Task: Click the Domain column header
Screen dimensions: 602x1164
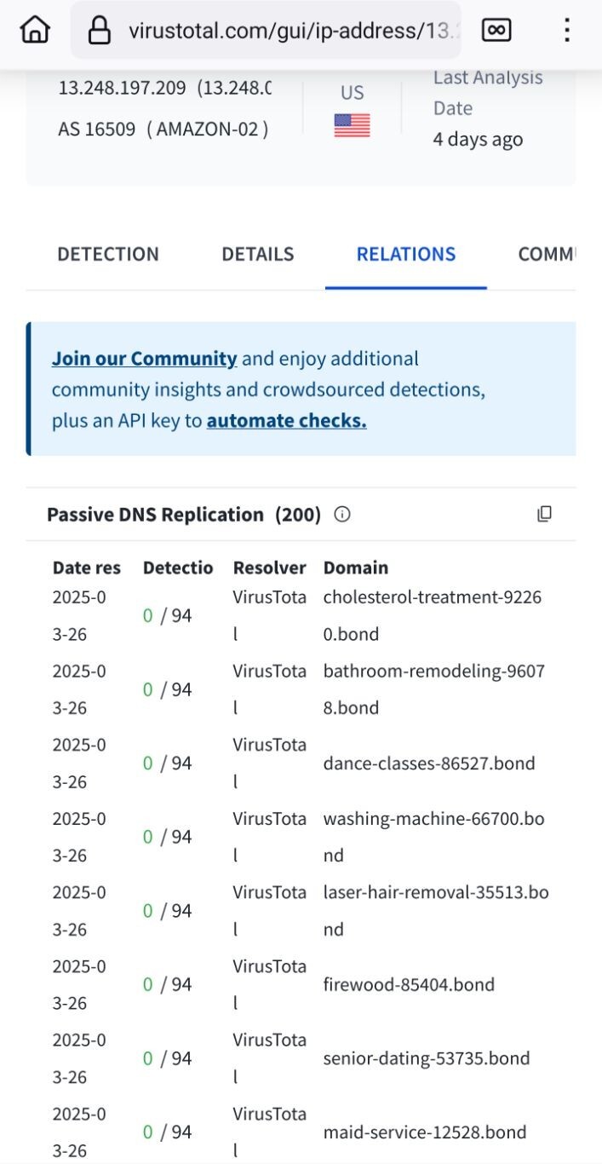Action: [x=355, y=568]
